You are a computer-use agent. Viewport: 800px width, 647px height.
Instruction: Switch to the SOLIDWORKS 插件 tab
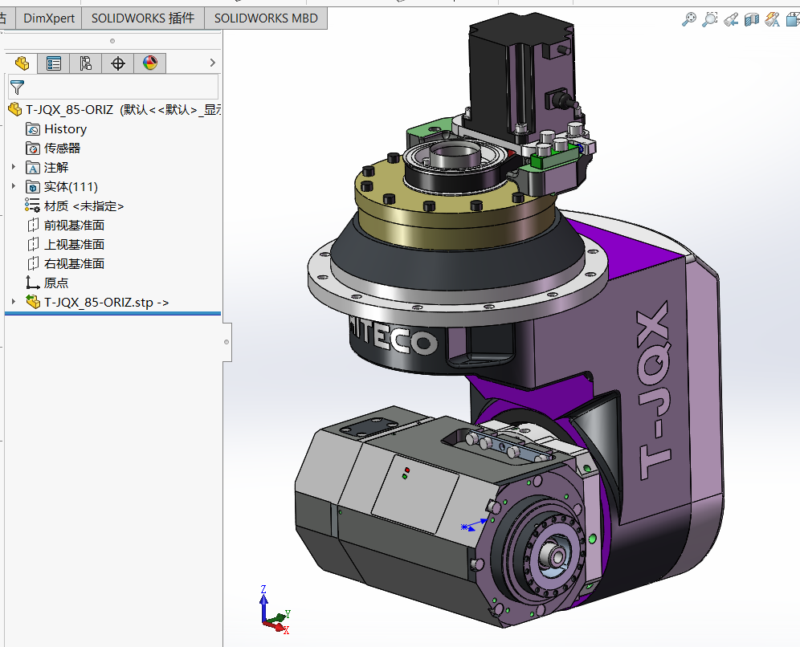pyautogui.click(x=143, y=18)
